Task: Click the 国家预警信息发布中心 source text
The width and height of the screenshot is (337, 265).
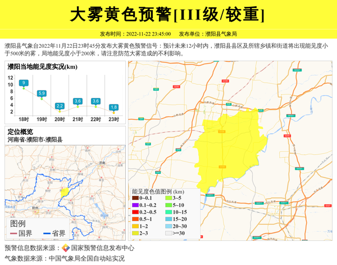Action: coord(102,248)
